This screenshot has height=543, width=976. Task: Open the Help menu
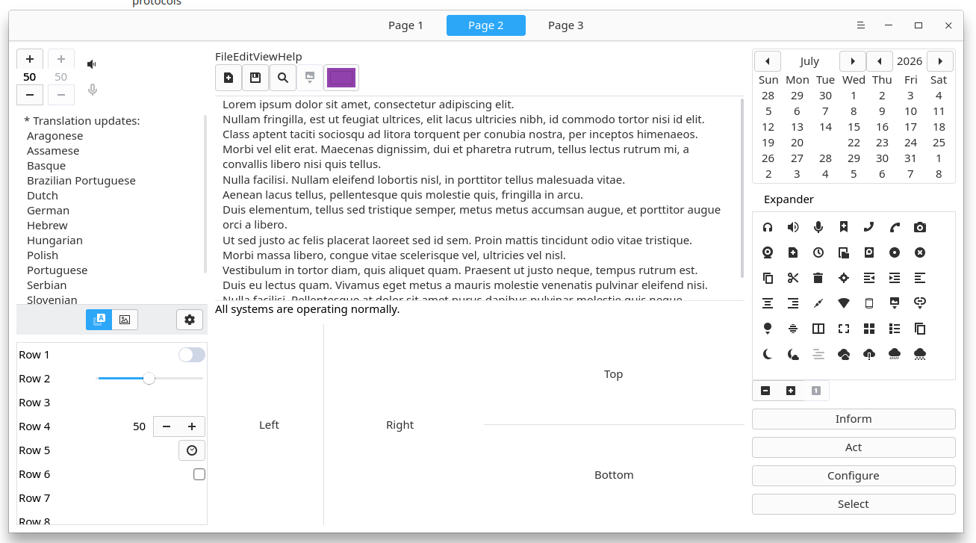pos(290,57)
